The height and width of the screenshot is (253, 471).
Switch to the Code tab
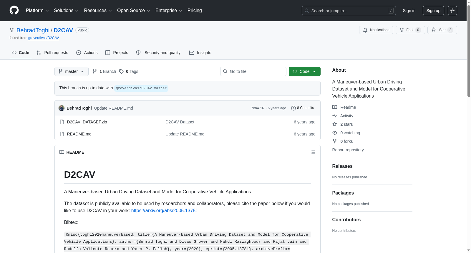click(x=21, y=53)
